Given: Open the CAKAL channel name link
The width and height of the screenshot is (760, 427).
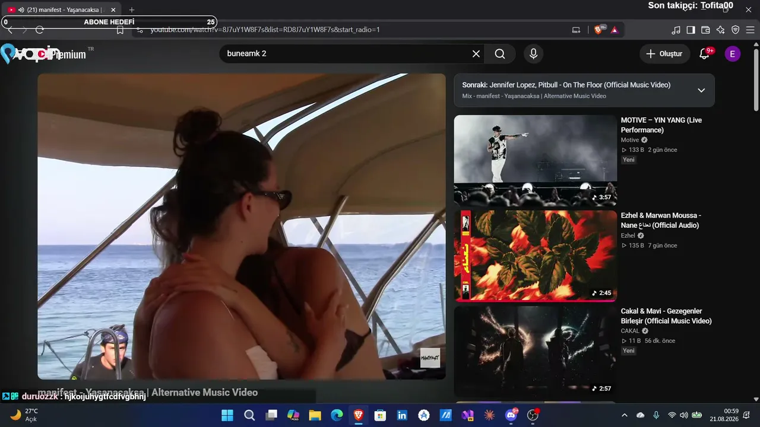Looking at the screenshot, I should coord(631,331).
